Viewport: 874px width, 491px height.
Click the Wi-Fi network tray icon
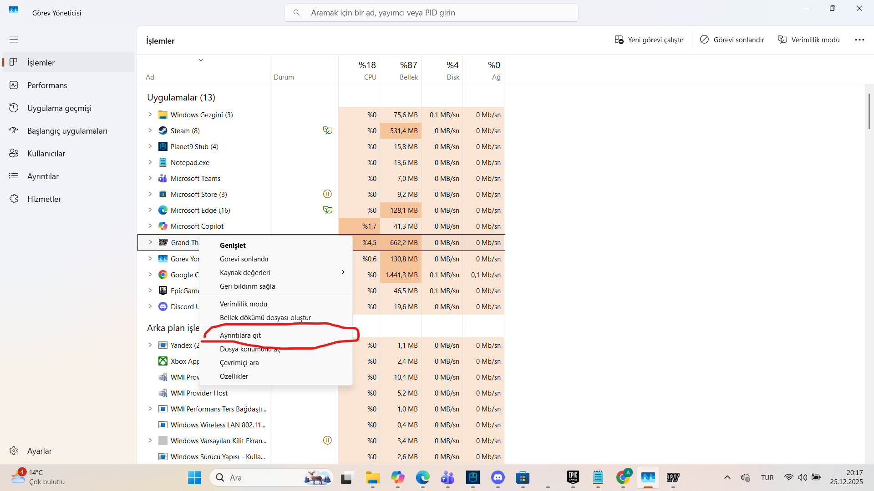[x=788, y=478]
